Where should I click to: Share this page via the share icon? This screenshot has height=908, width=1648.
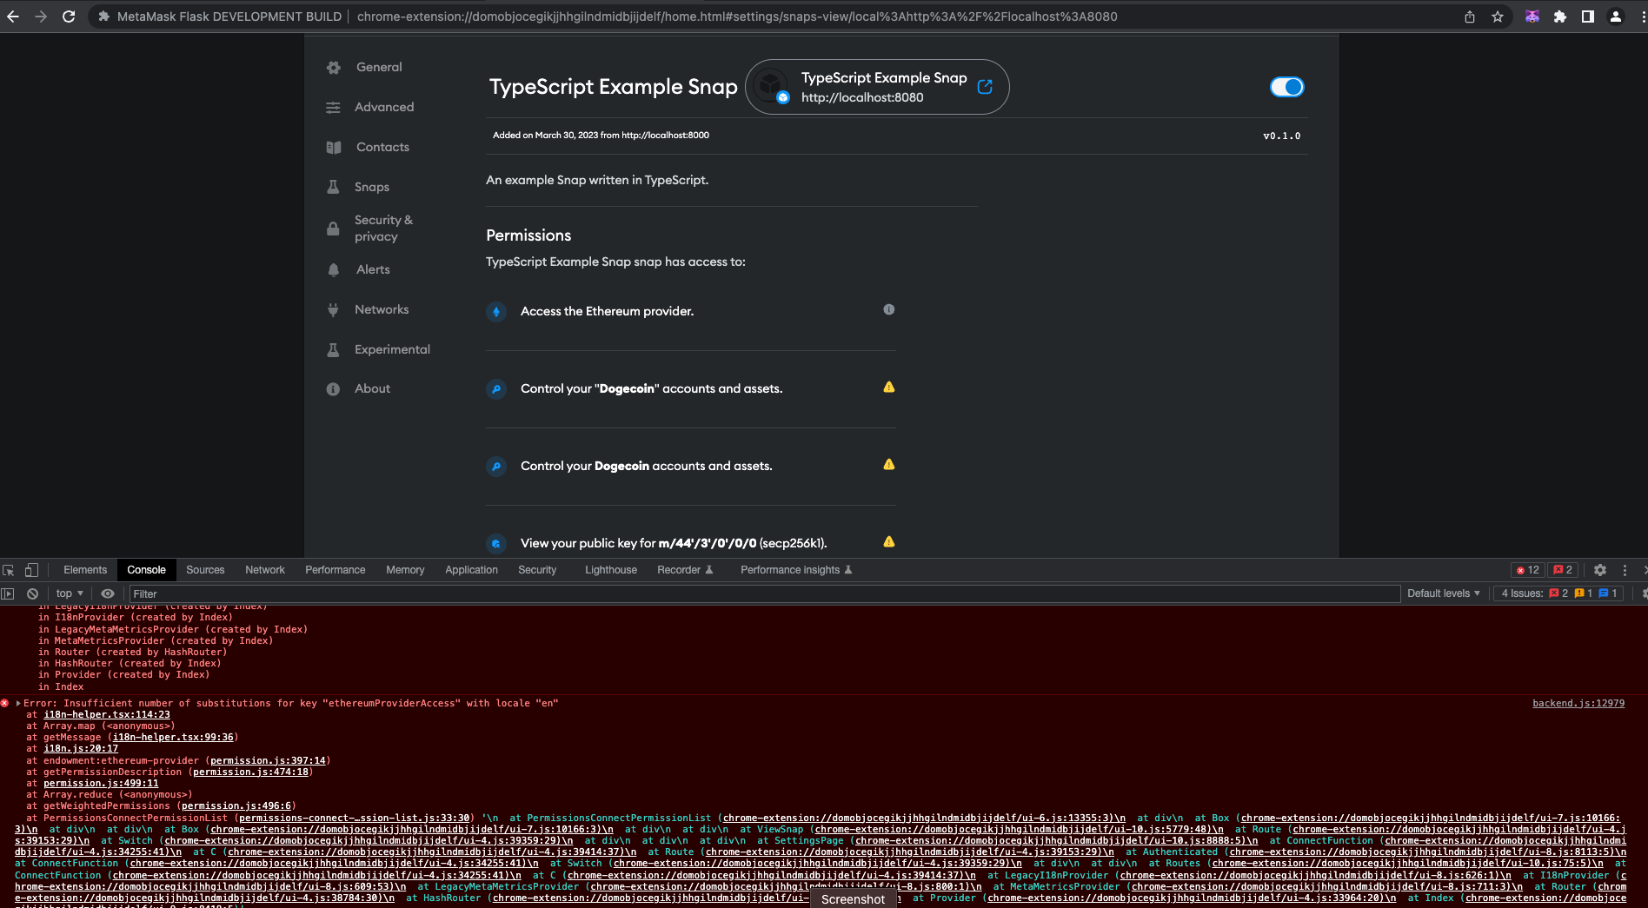point(1469,17)
